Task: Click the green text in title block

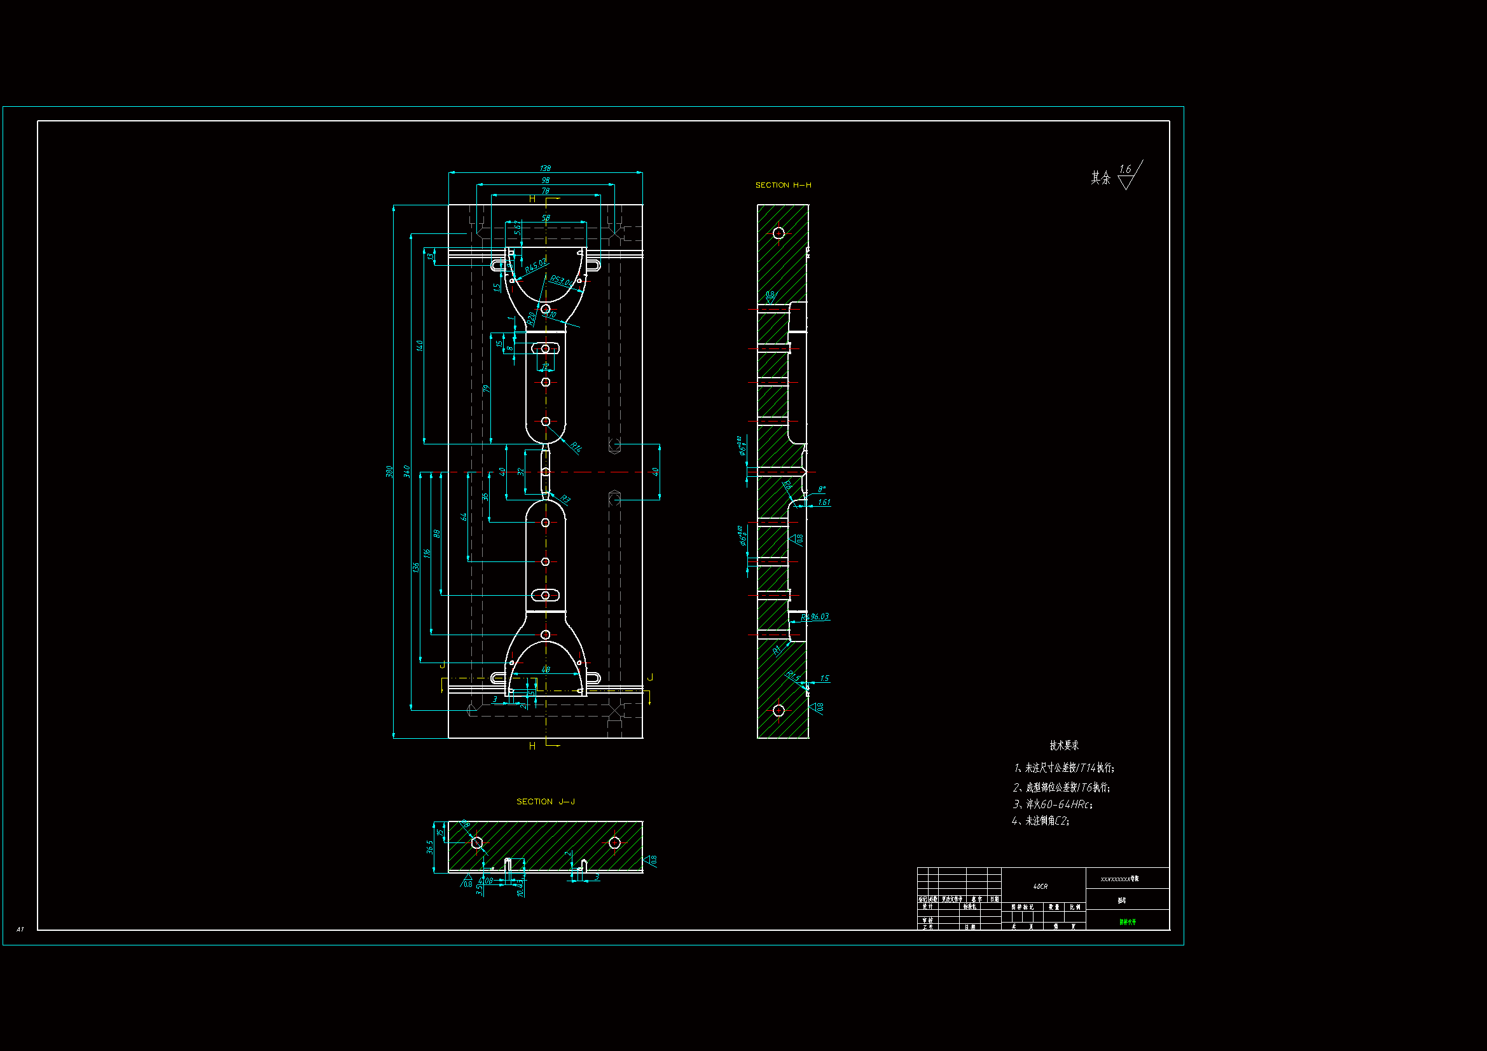Action: point(1127,921)
